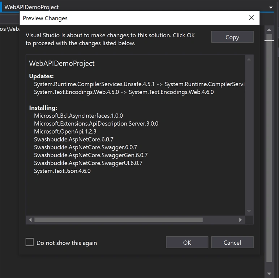279x278 pixels.
Task: Click the changes list scroll-up arrow
Action: tap(249, 59)
